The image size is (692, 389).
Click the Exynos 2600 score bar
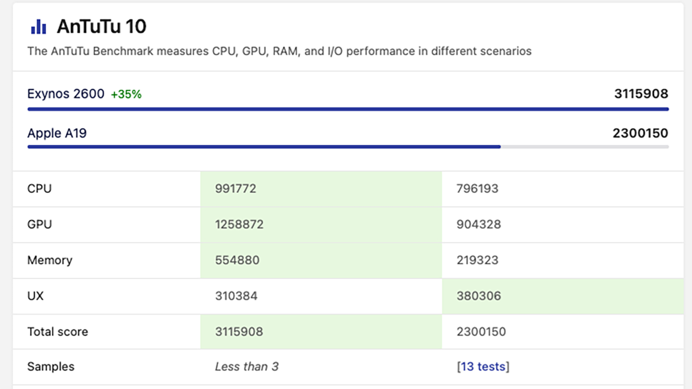coord(348,109)
